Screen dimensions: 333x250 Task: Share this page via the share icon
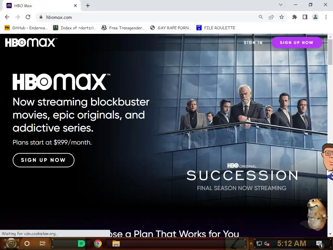271,17
